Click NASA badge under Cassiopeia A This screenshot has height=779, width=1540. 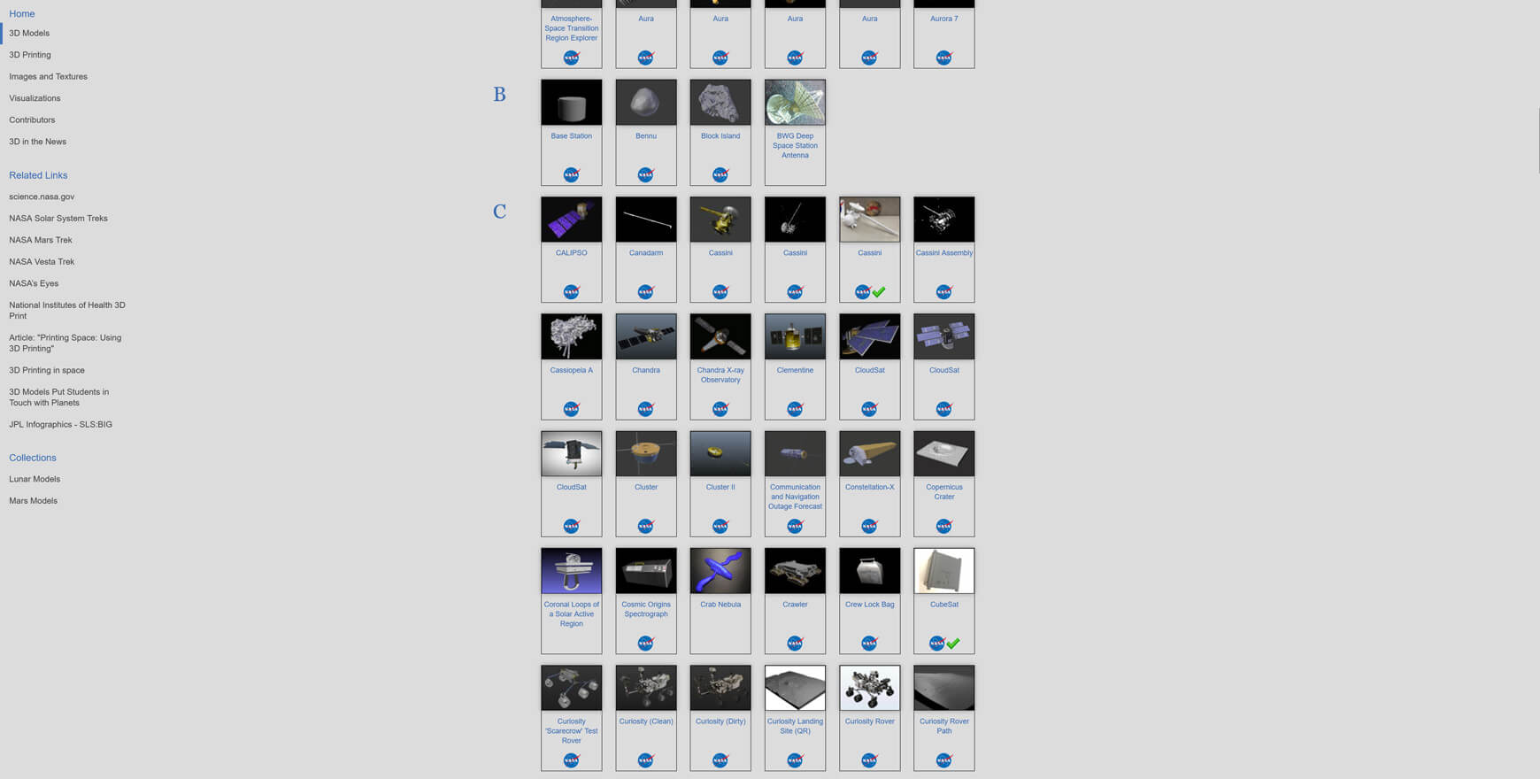click(x=572, y=408)
